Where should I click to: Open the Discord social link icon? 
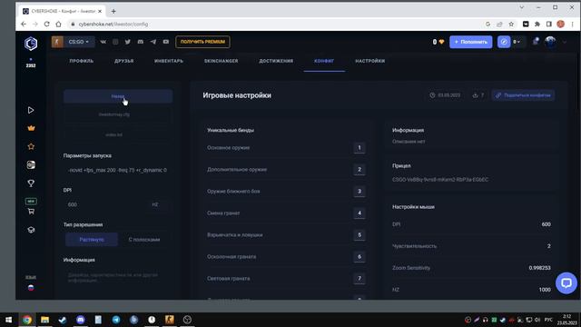(141, 42)
